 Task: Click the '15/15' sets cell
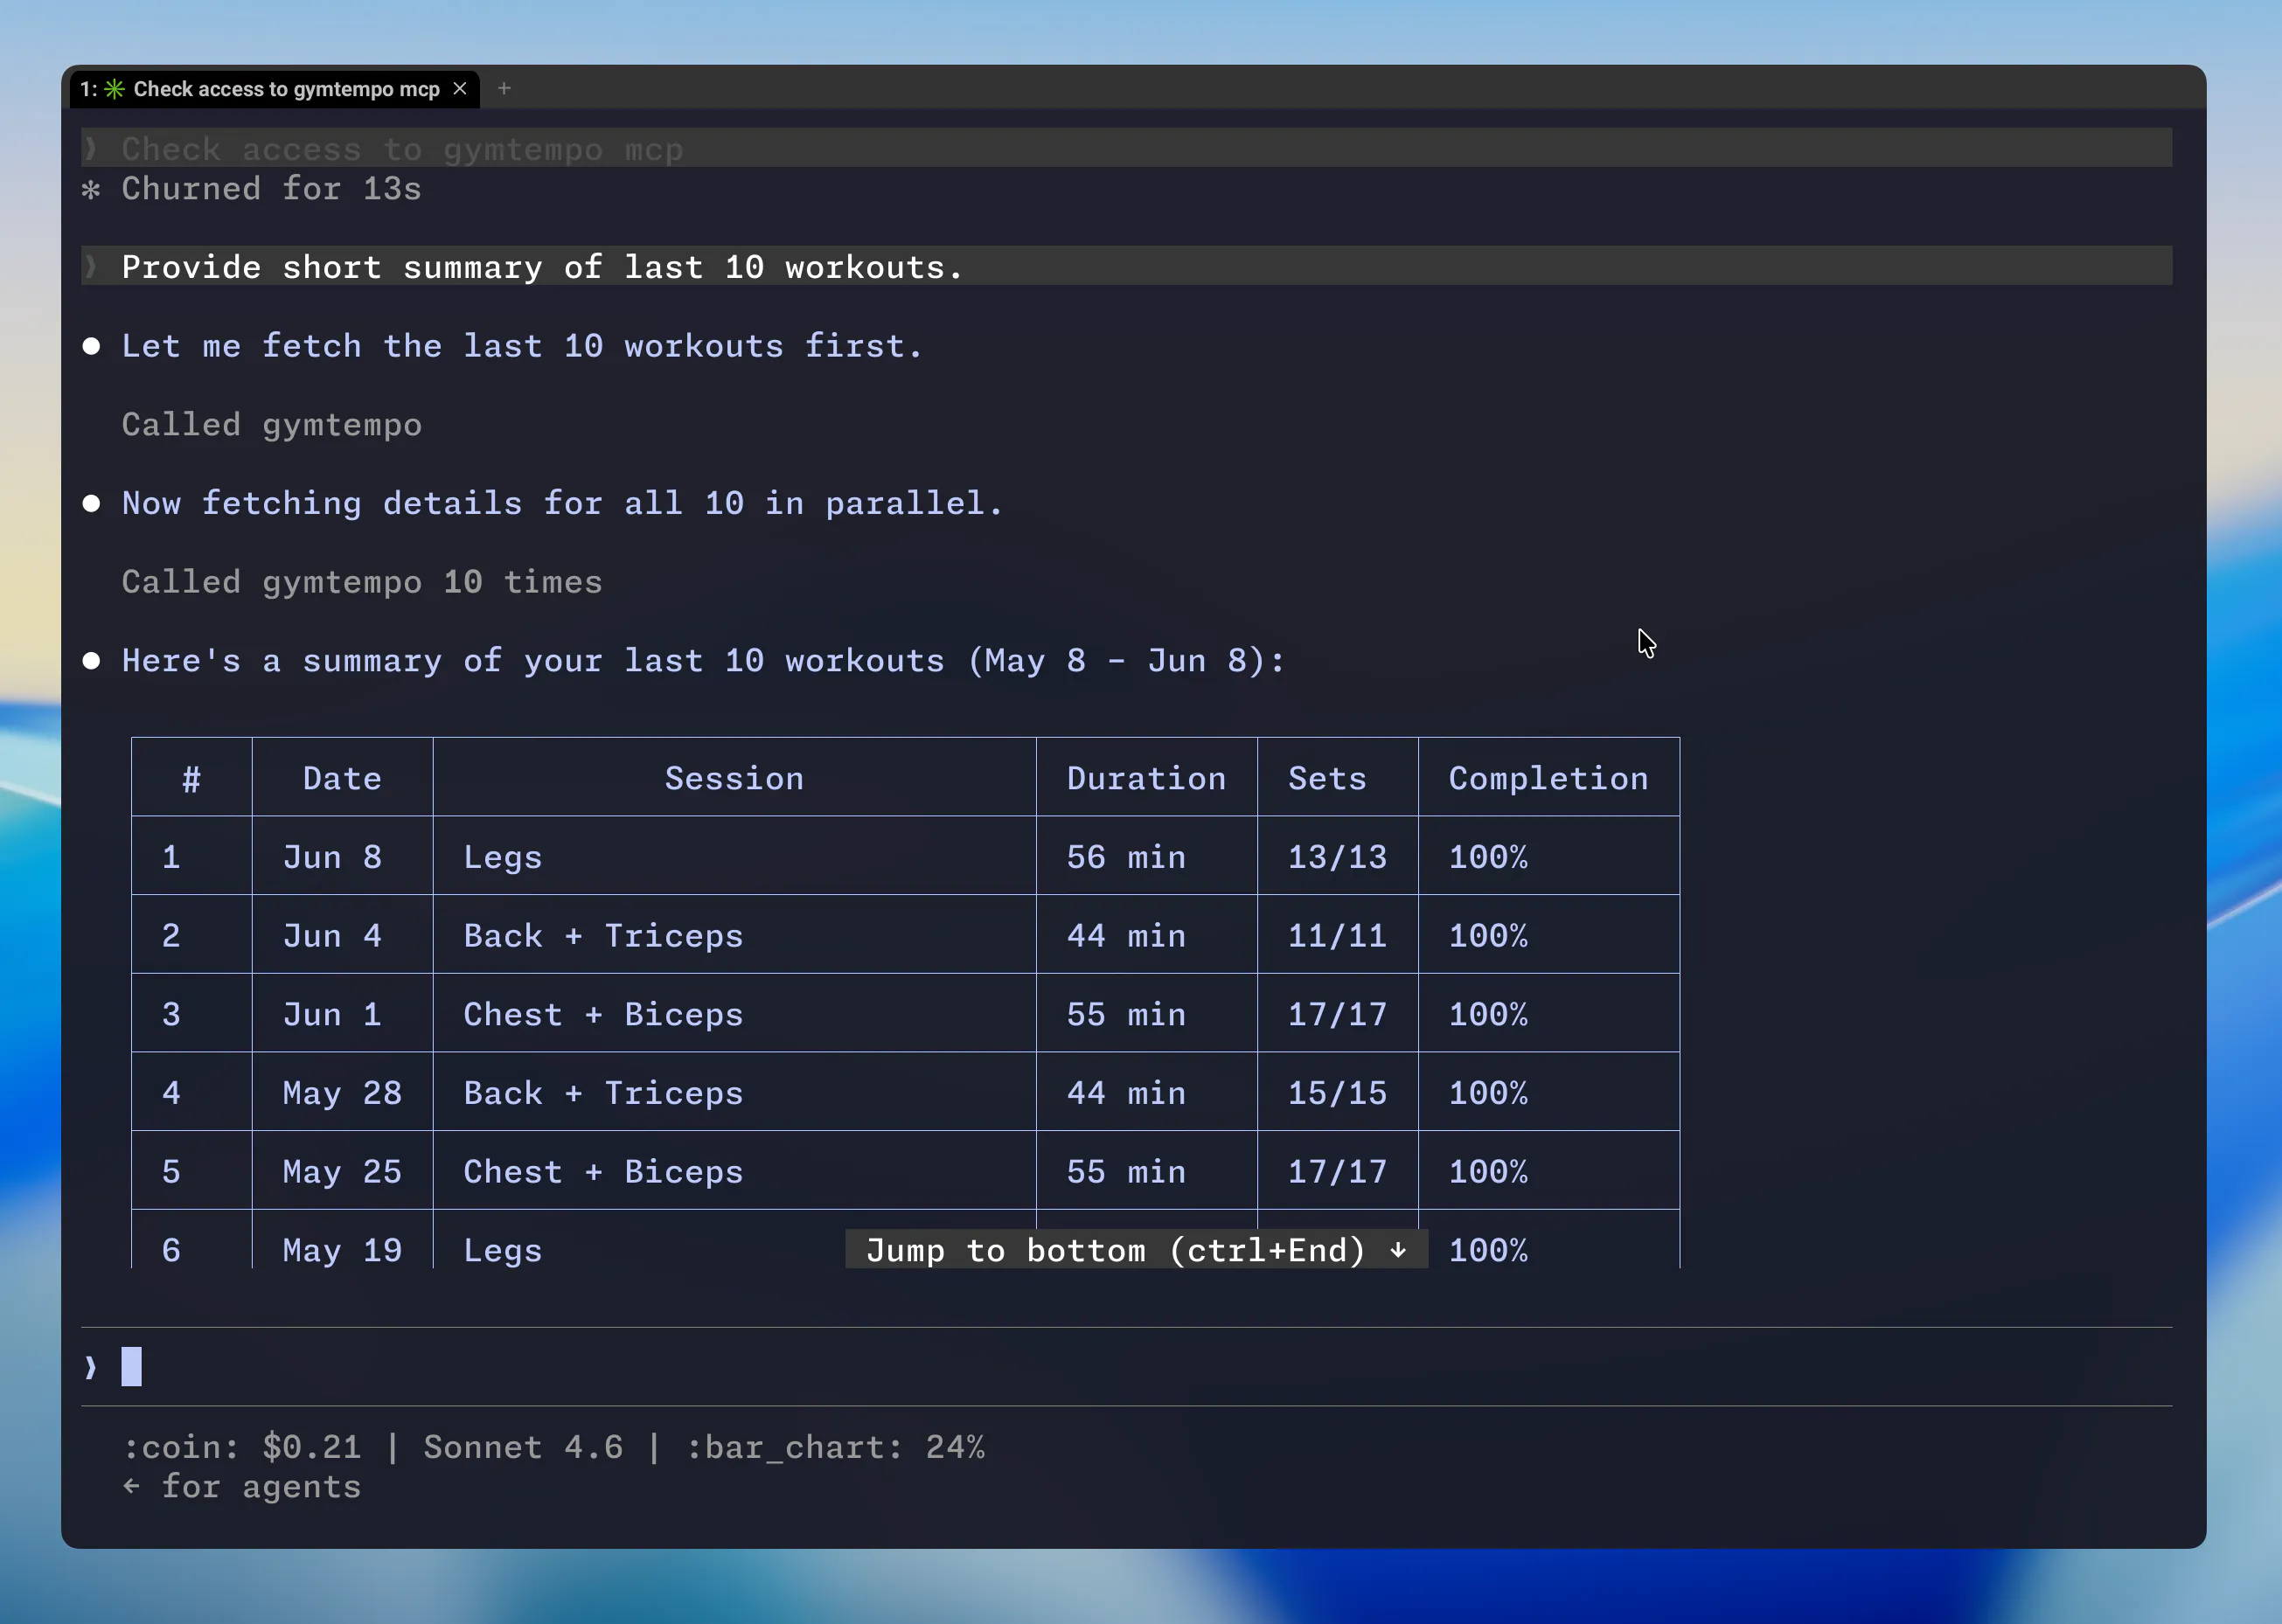pyautogui.click(x=1338, y=1093)
